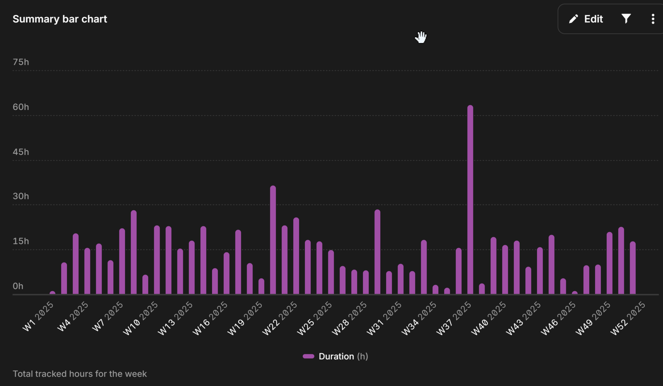The width and height of the screenshot is (663, 386).
Task: Click the 15h y-axis label
Action: pyautogui.click(x=21, y=241)
